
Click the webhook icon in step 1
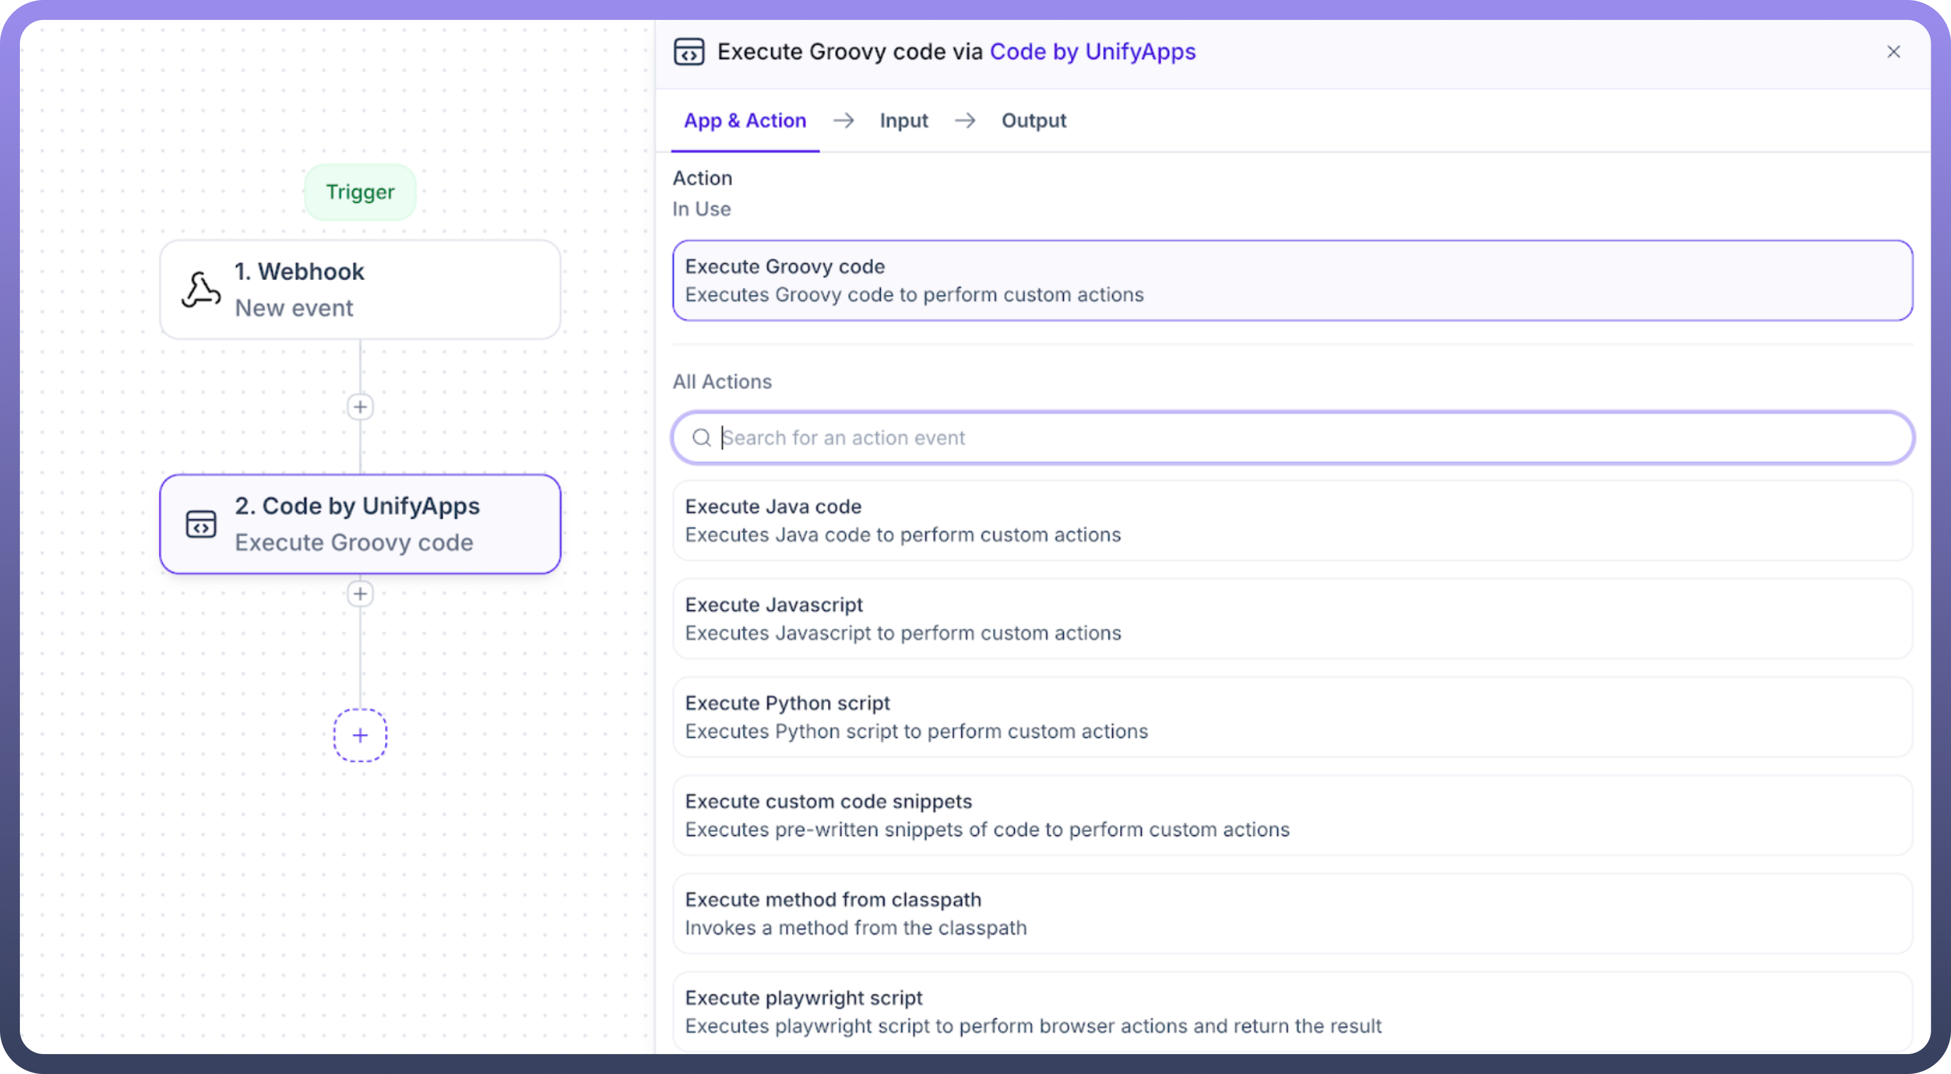coord(201,290)
